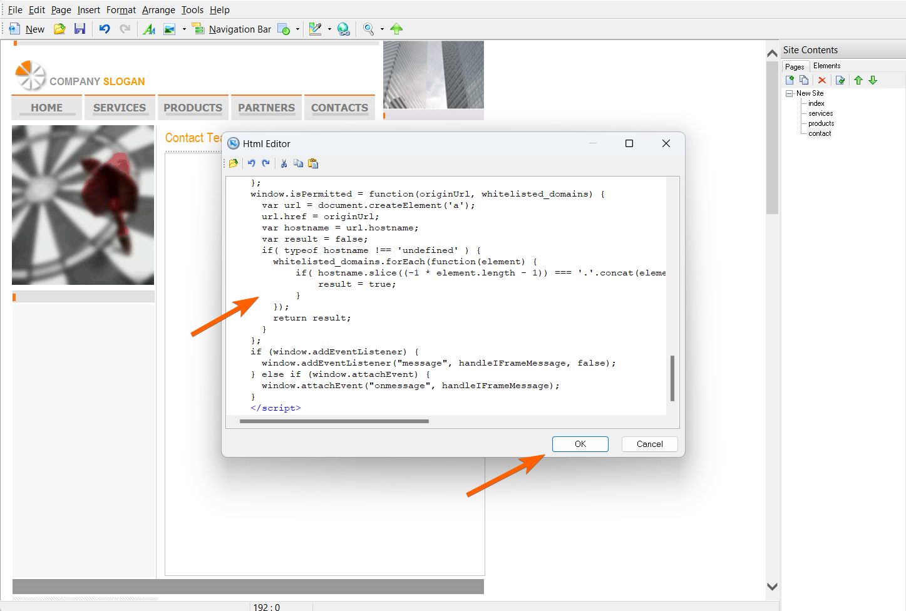This screenshot has height=611, width=906.
Task: Move page up in Site Contents
Action: click(858, 80)
